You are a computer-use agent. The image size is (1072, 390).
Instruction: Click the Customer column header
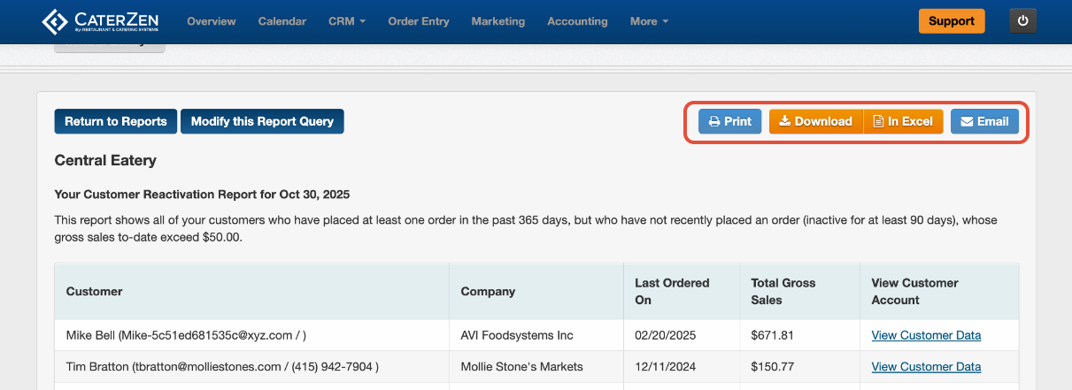(x=252, y=291)
